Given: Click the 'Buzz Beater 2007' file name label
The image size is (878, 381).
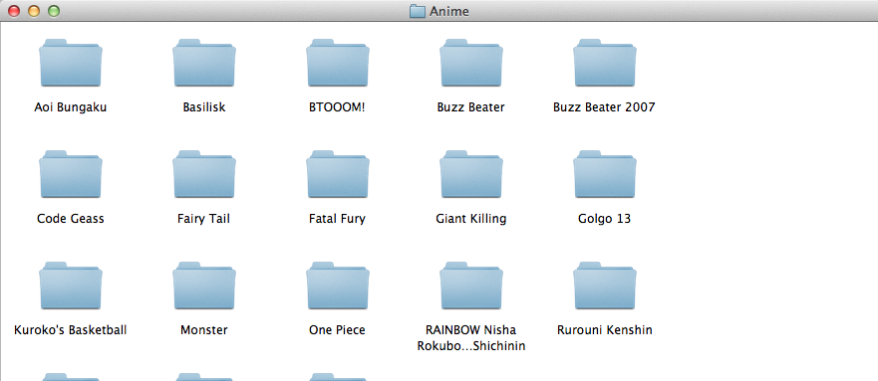Looking at the screenshot, I should [x=604, y=107].
